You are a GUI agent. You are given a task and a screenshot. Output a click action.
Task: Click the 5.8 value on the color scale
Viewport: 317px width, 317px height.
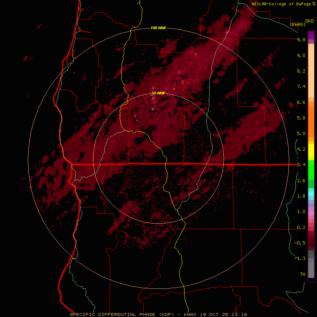301,118
